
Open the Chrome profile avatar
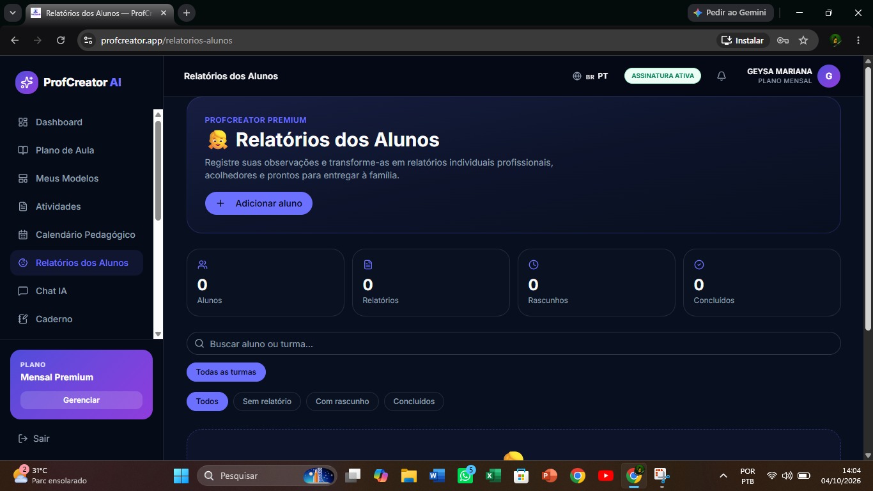(835, 40)
